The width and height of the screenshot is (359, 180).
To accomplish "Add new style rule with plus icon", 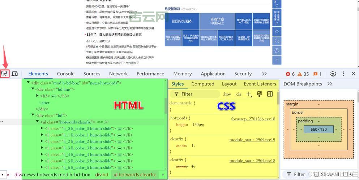I will click(249, 94).
